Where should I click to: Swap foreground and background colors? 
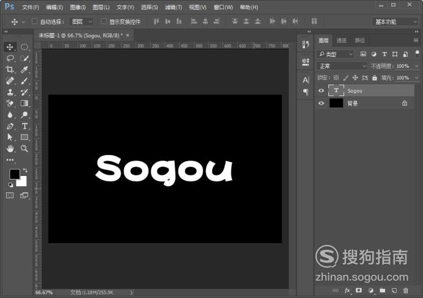coord(25,170)
